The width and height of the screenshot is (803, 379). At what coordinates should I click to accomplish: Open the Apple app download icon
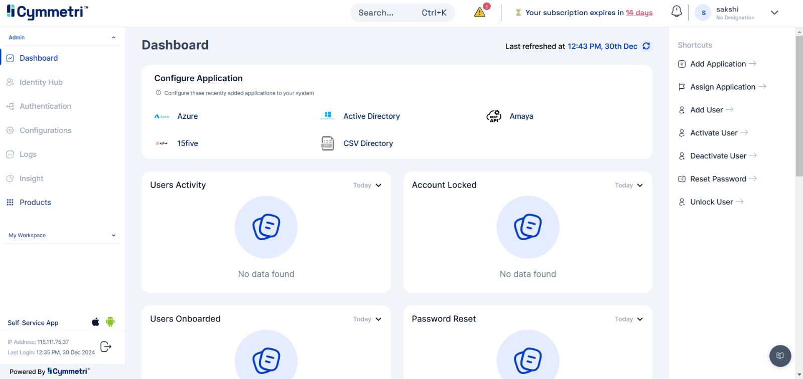point(95,322)
